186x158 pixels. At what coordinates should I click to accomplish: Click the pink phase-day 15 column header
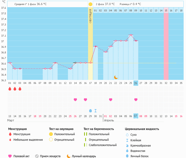[166, 10]
